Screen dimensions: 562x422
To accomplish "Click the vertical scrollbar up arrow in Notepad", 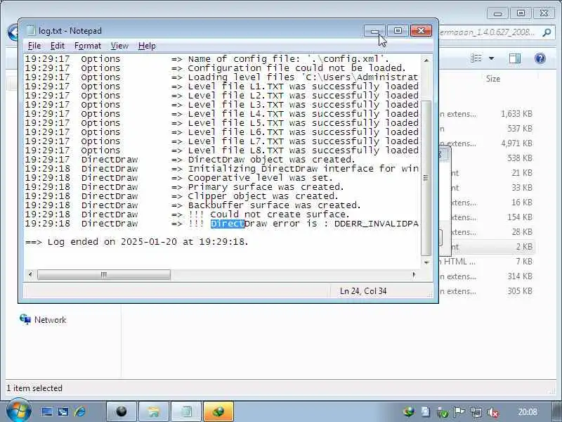I will [426, 60].
